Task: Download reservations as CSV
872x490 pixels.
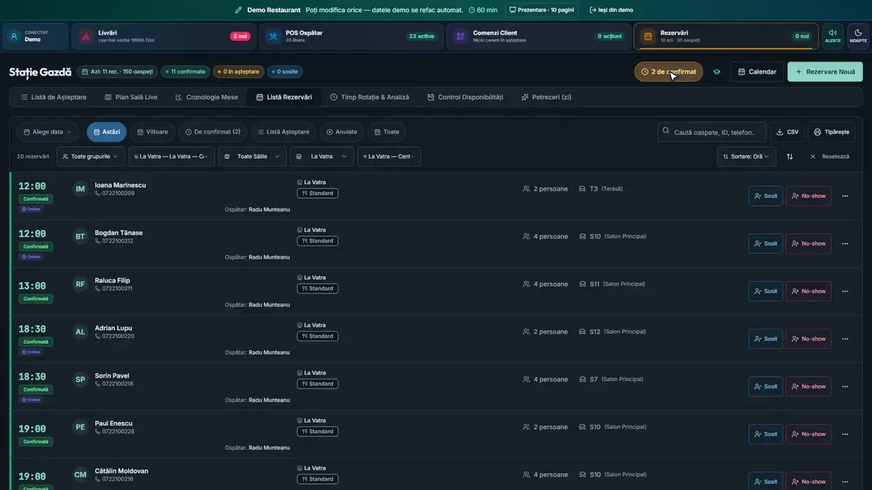Action: [788, 132]
